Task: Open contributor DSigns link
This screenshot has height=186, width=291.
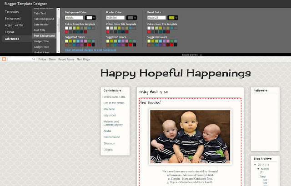Action: tap(108, 150)
